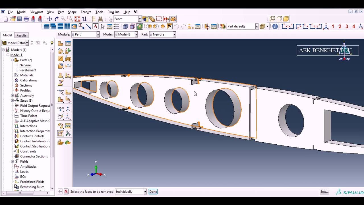Open the Viewport menu

(x=37, y=12)
